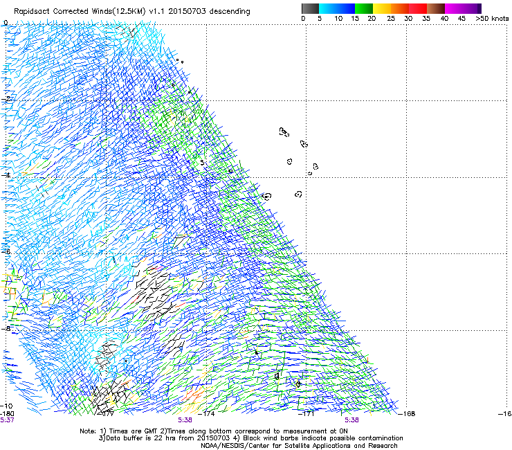
Task: Click the Rapidscat Corrected Winds title text
Action: pyautogui.click(x=132, y=11)
